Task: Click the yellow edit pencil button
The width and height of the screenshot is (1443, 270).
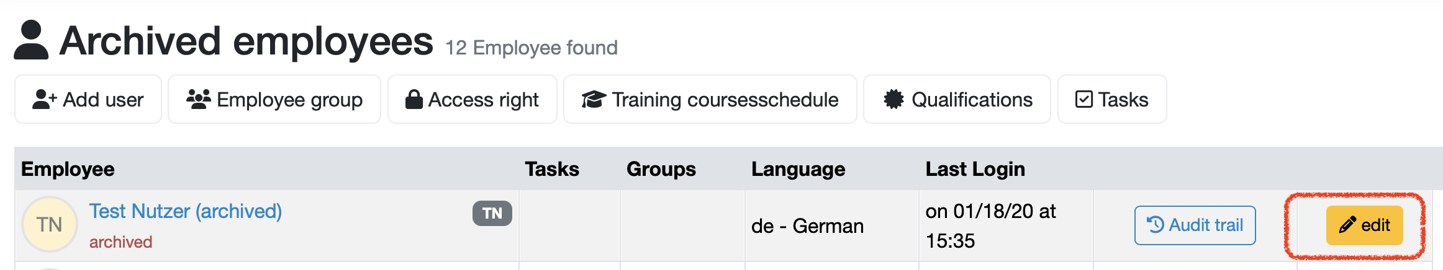Action: (x=1364, y=225)
